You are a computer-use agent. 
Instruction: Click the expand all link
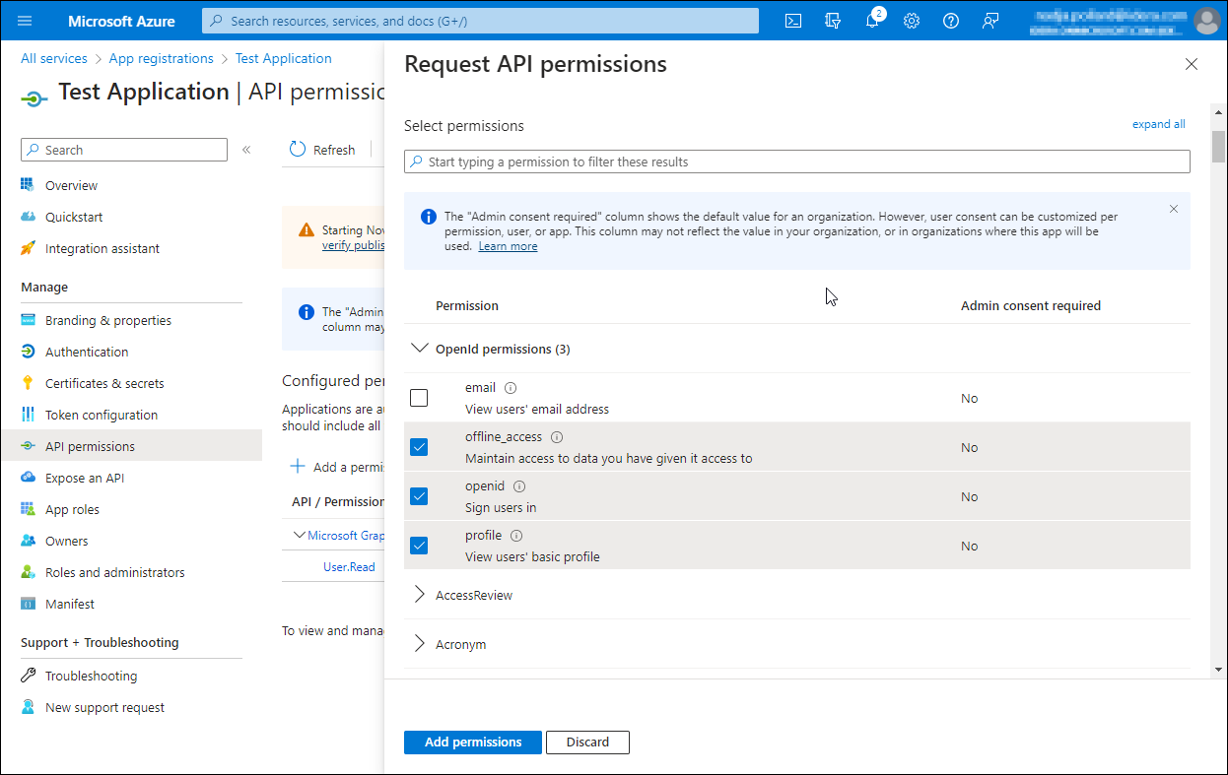pyautogui.click(x=1159, y=124)
